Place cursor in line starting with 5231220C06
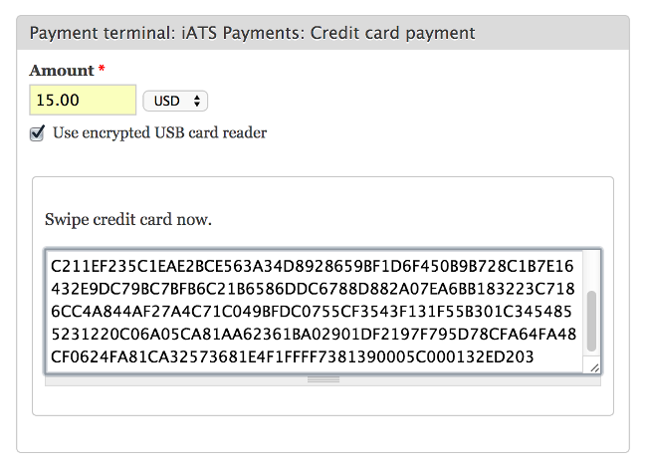The height and width of the screenshot is (468, 647). 314,334
